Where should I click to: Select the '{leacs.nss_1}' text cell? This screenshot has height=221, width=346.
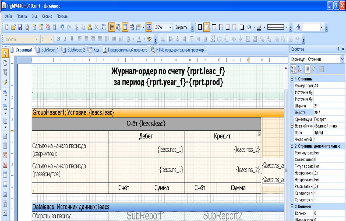[146, 150]
